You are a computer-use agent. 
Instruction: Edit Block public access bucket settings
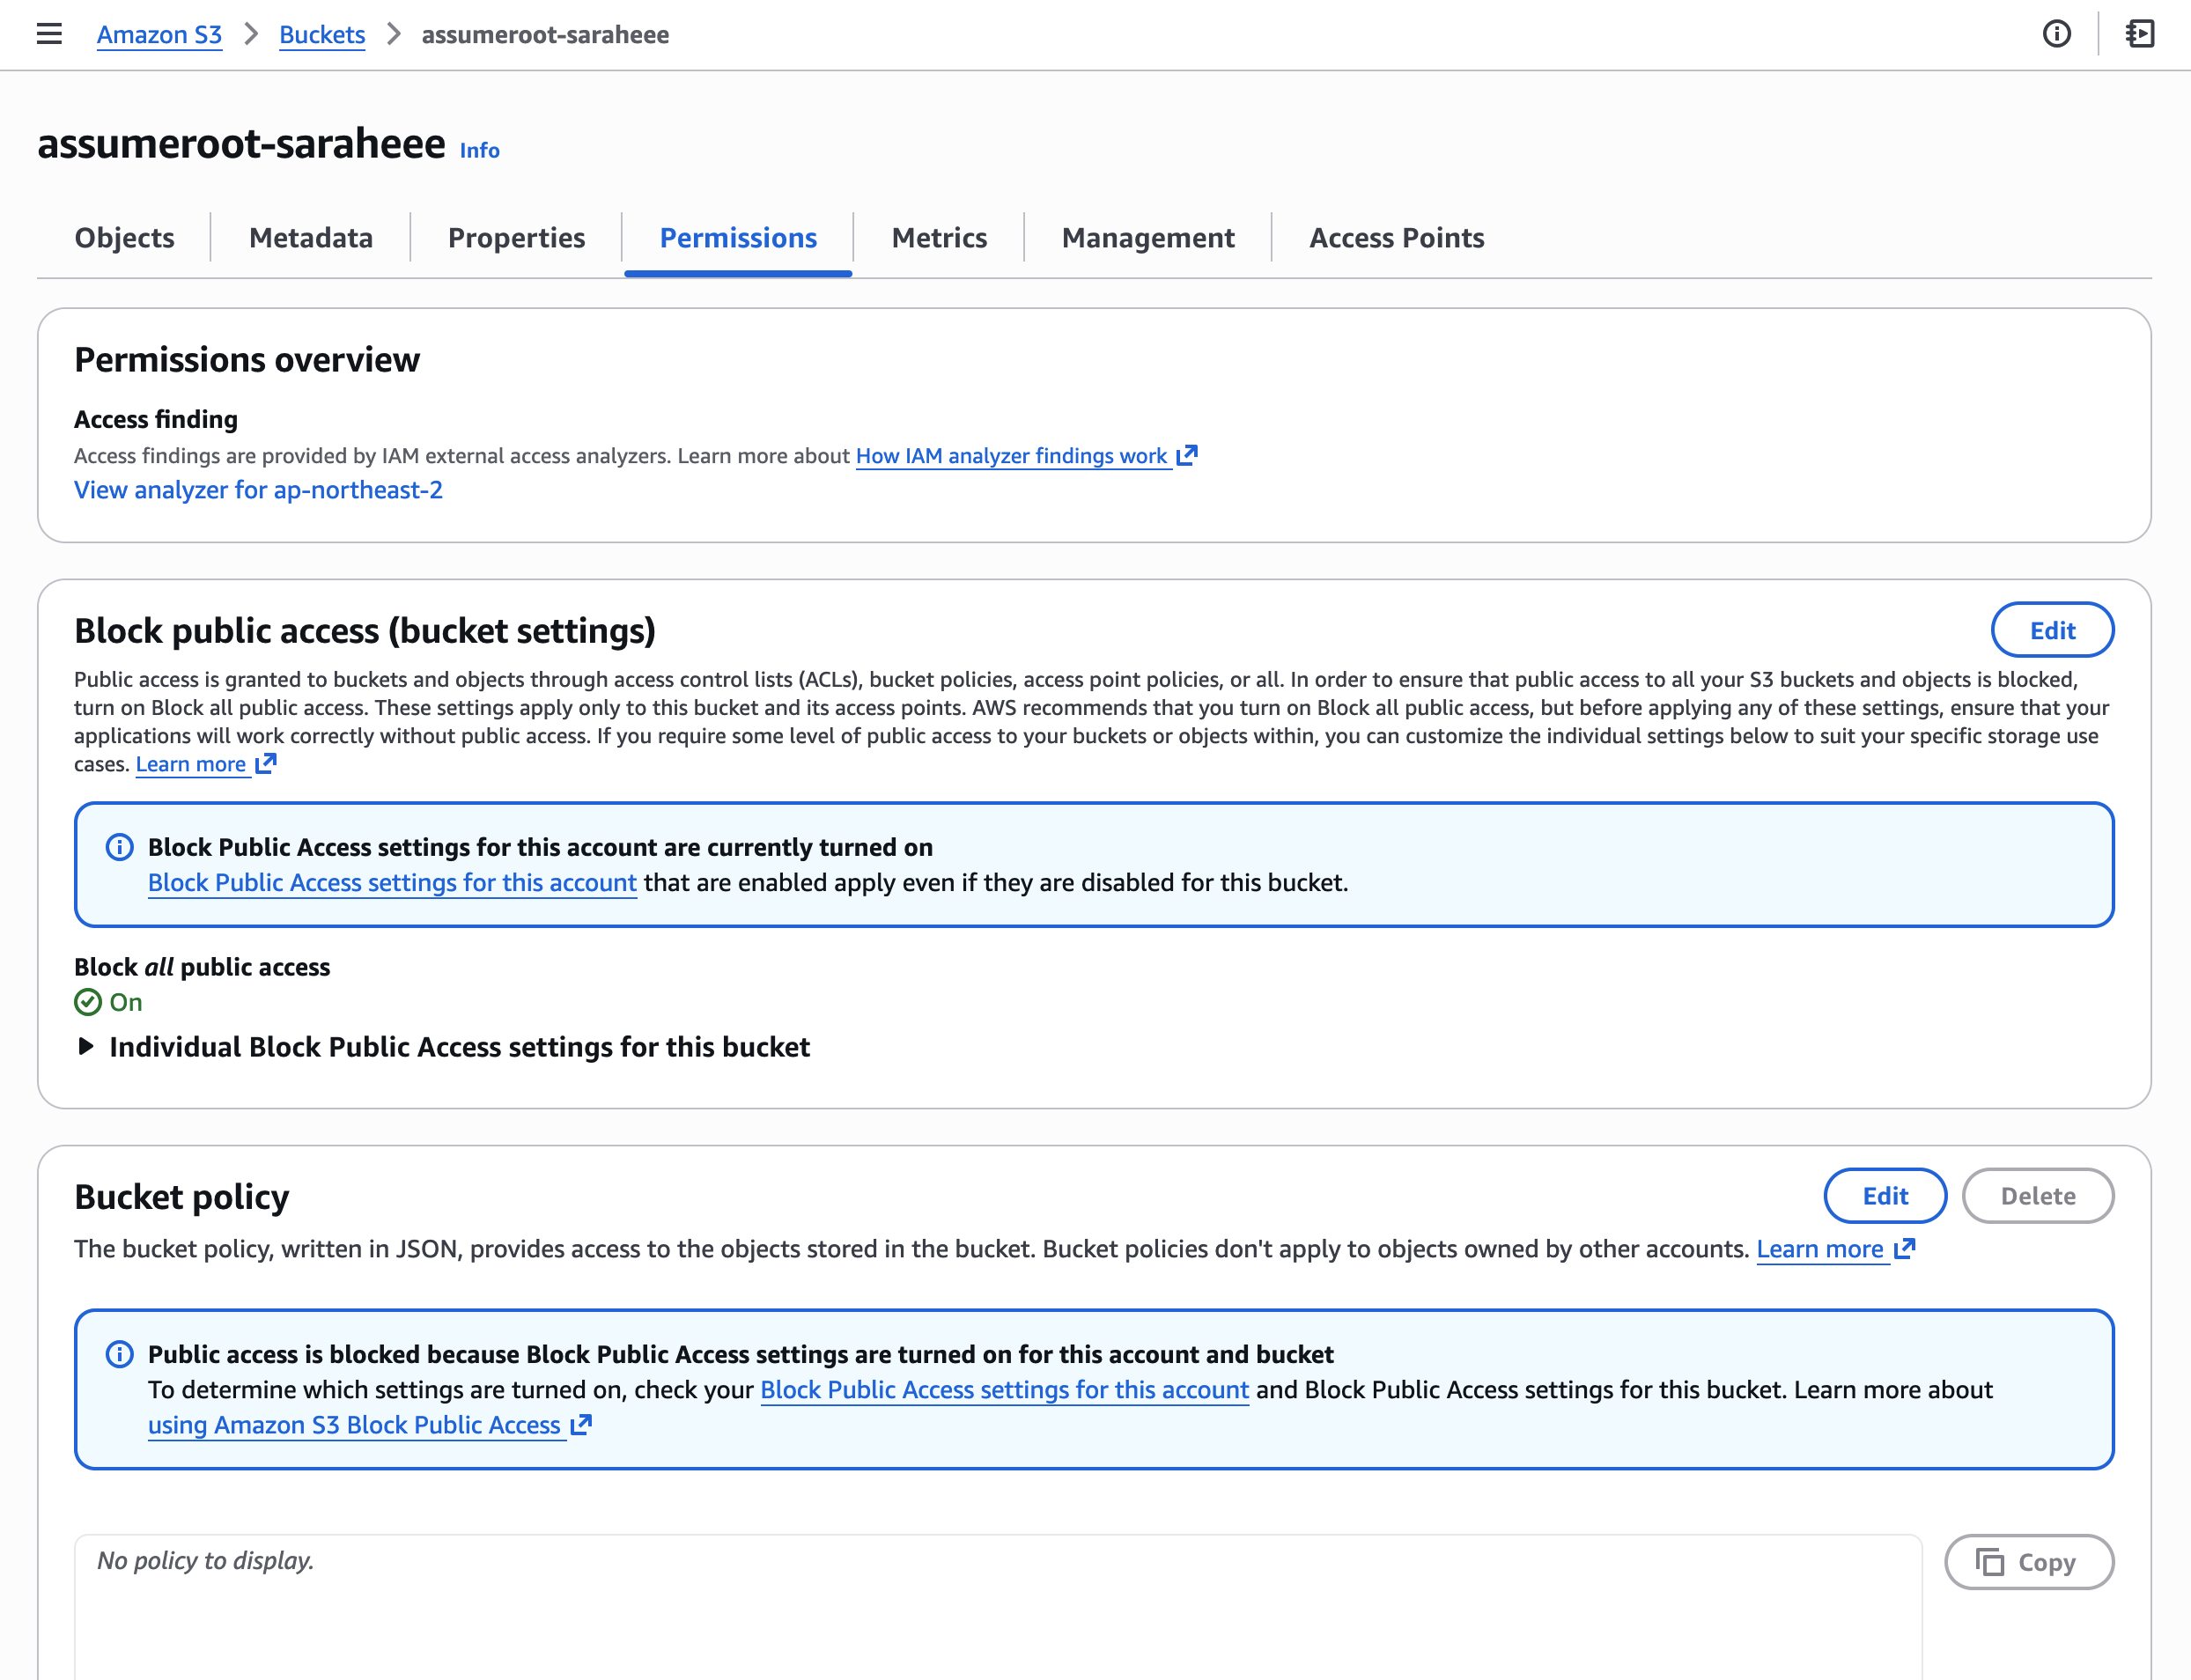coord(2051,630)
